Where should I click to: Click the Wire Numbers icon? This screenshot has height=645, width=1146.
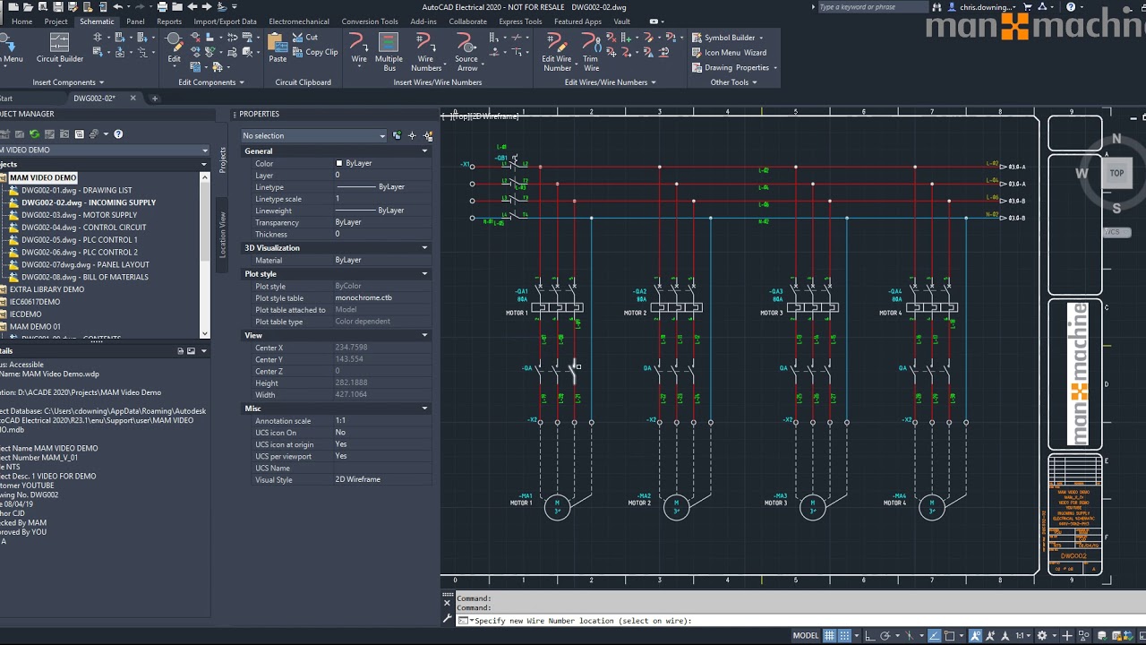[426, 52]
